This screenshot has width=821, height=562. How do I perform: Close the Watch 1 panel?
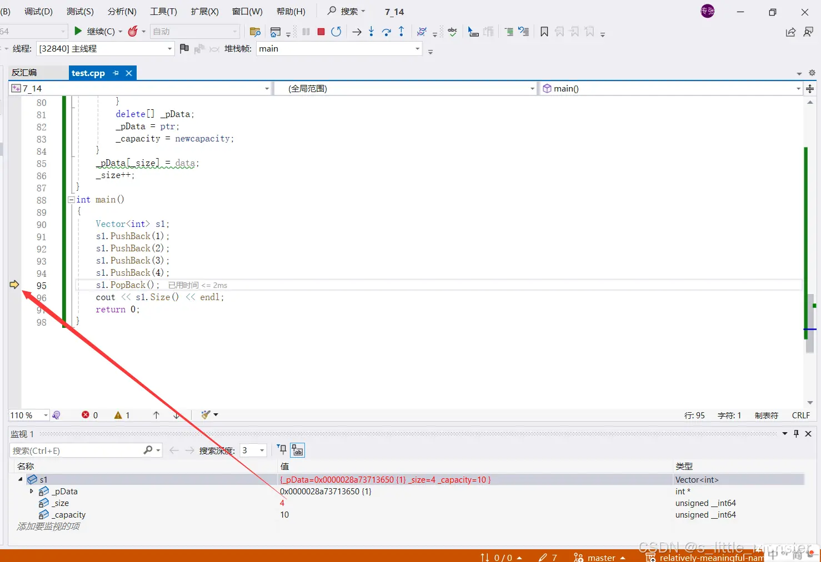(x=808, y=434)
